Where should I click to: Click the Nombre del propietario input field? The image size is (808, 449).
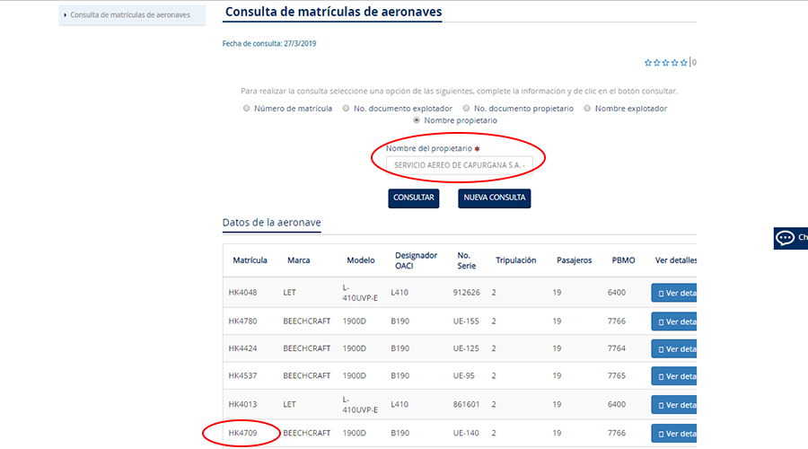(459, 165)
